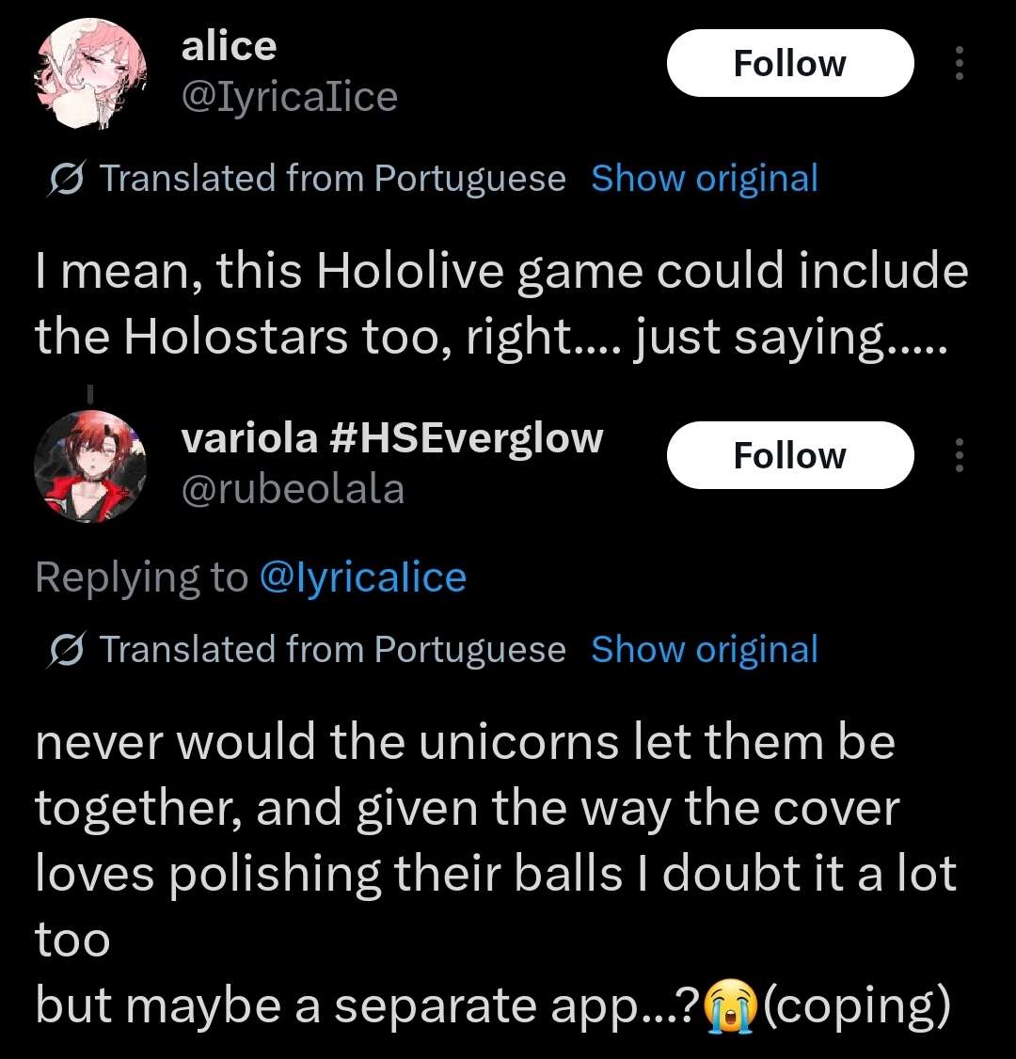Viewport: 1016px width, 1059px height.
Task: Follow variola #HSEverglow account
Action: (x=790, y=455)
